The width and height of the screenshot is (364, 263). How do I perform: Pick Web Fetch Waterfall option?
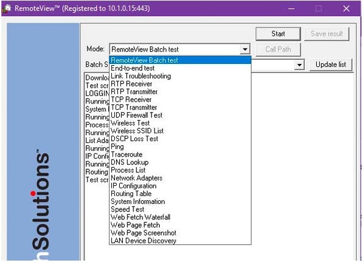[x=180, y=218]
